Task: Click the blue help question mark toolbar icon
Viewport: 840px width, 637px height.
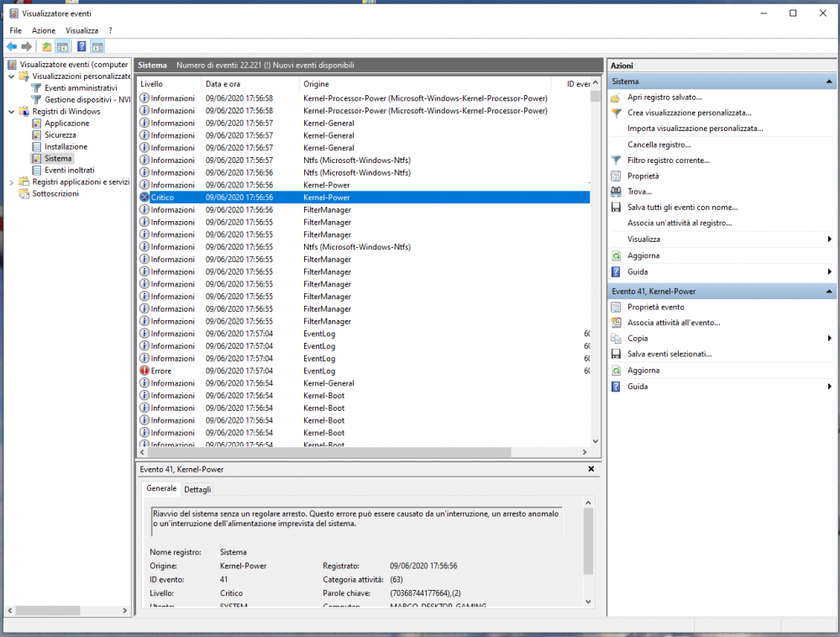Action: pos(81,47)
